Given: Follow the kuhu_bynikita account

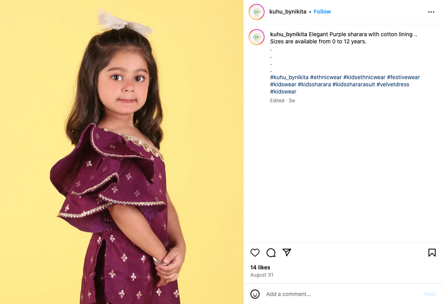Looking at the screenshot, I should pyautogui.click(x=322, y=12).
